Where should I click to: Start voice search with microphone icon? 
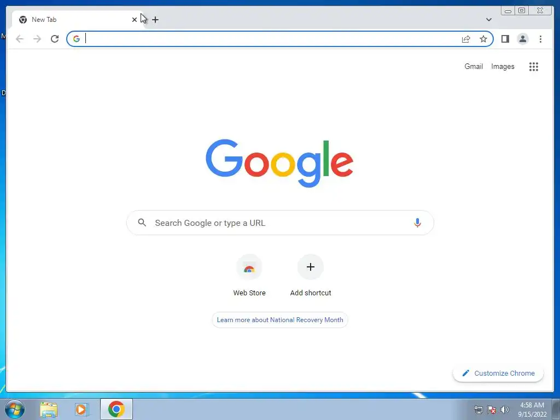(417, 223)
